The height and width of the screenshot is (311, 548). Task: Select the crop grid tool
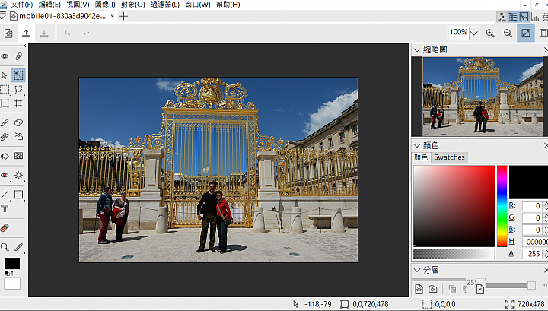(x=18, y=103)
